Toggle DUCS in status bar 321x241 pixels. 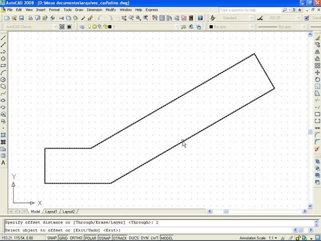[134, 238]
